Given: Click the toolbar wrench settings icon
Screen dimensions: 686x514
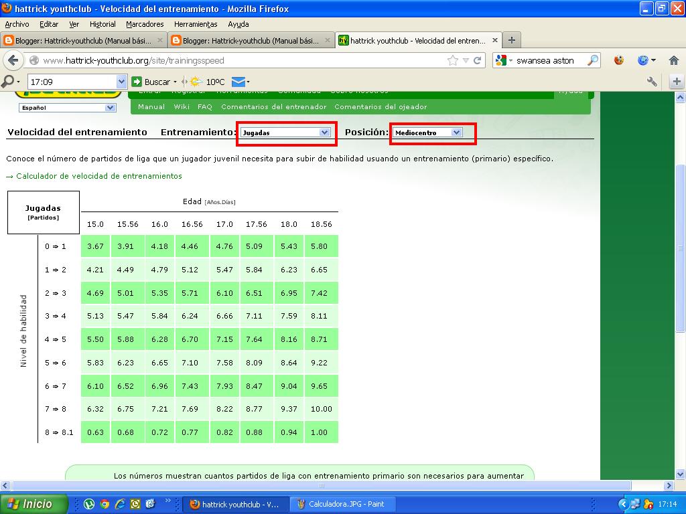Looking at the screenshot, I should point(652,81).
